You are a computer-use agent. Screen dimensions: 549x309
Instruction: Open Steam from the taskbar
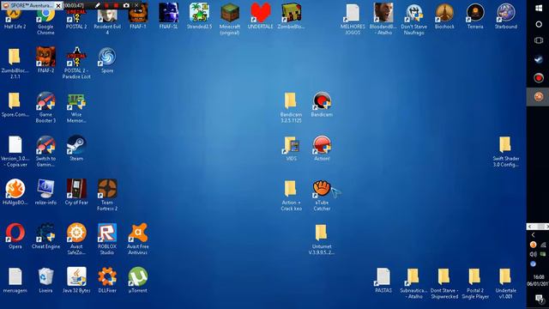click(x=539, y=59)
